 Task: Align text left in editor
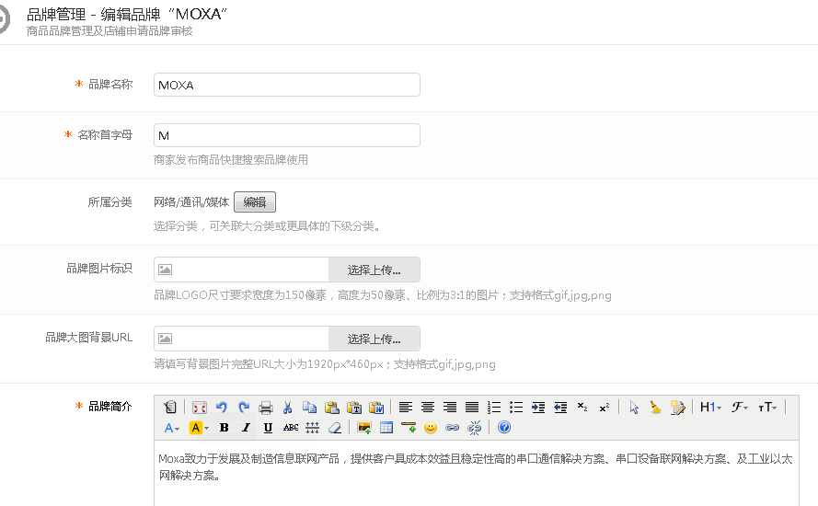coord(406,408)
